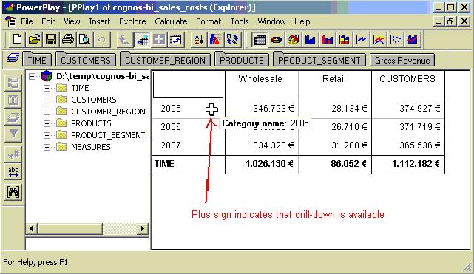Screen dimensions: 474x274
Task: Select the MEASURES tree item label
Action: coord(91,147)
